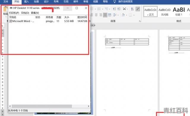
Task: Open the 段落 dialog launcher
Action: point(140,21)
